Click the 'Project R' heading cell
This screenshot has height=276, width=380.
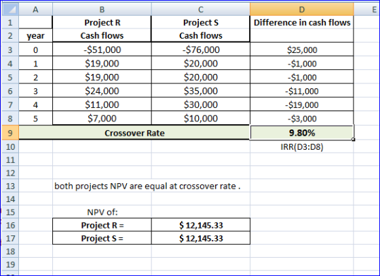[x=102, y=22]
